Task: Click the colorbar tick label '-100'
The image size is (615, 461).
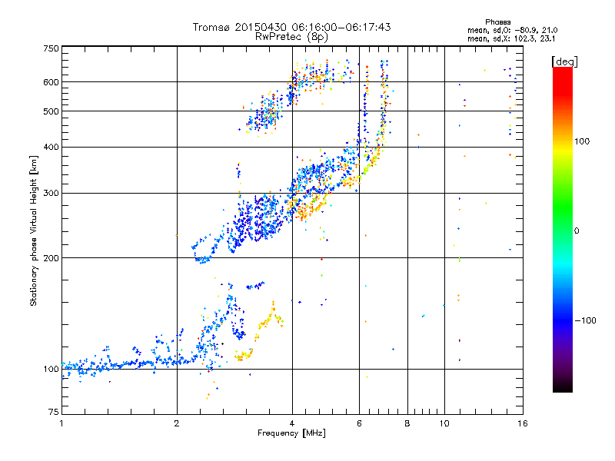Action: 586,320
